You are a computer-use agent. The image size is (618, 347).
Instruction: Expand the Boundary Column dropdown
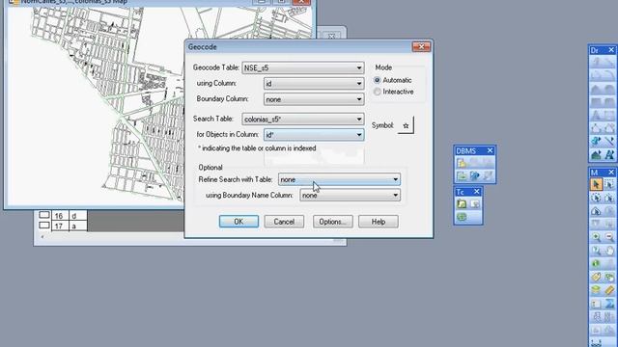pyautogui.click(x=314, y=99)
